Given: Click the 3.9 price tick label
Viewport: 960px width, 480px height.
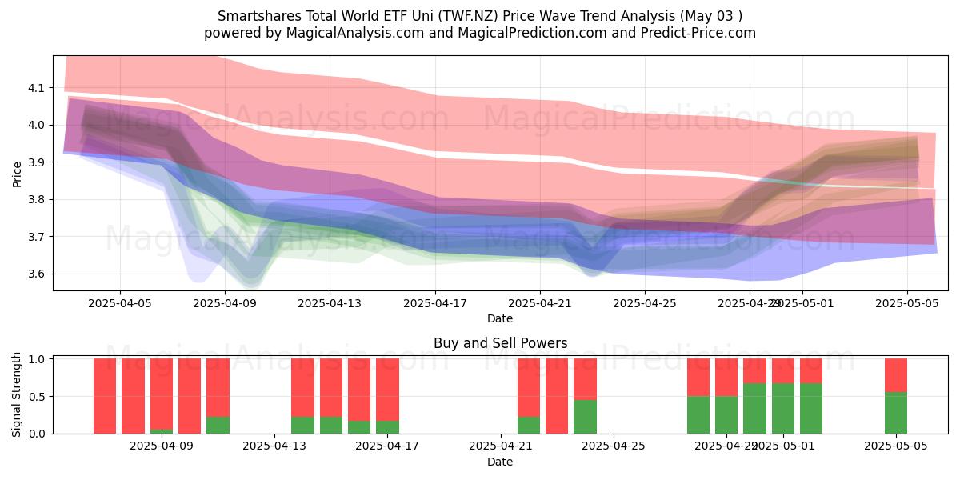Looking at the screenshot, I should coord(38,162).
